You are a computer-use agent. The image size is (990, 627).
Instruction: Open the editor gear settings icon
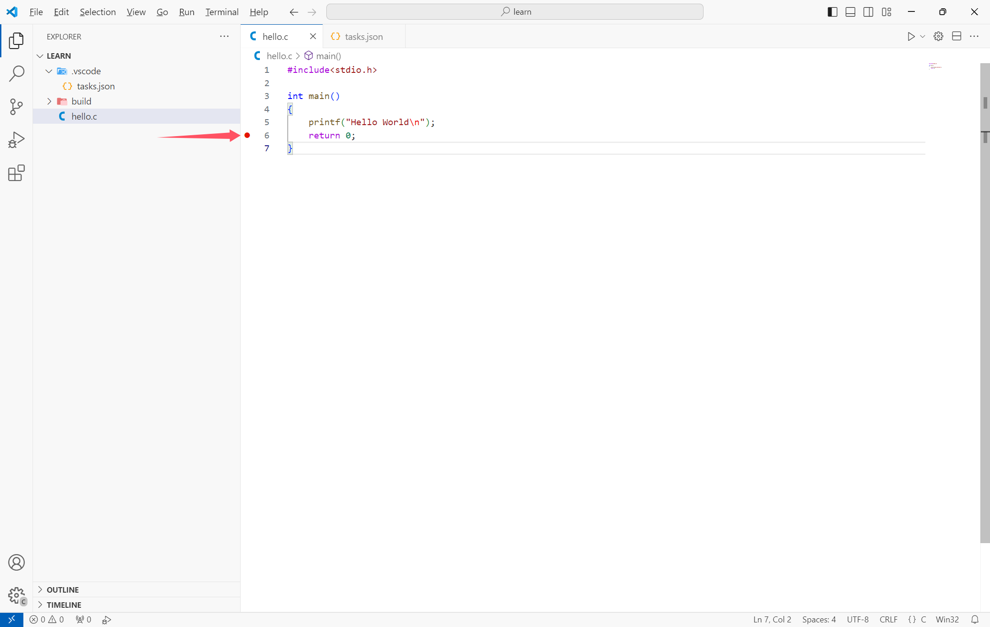pos(938,37)
